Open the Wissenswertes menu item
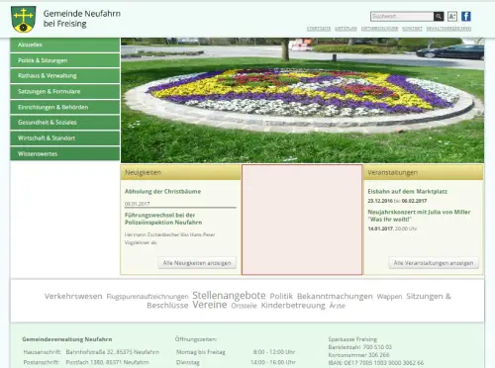 pyautogui.click(x=65, y=153)
